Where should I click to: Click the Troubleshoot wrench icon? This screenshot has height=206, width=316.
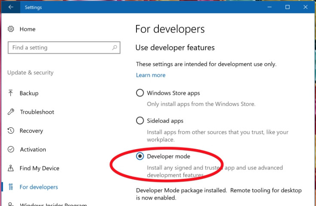[x=11, y=112]
